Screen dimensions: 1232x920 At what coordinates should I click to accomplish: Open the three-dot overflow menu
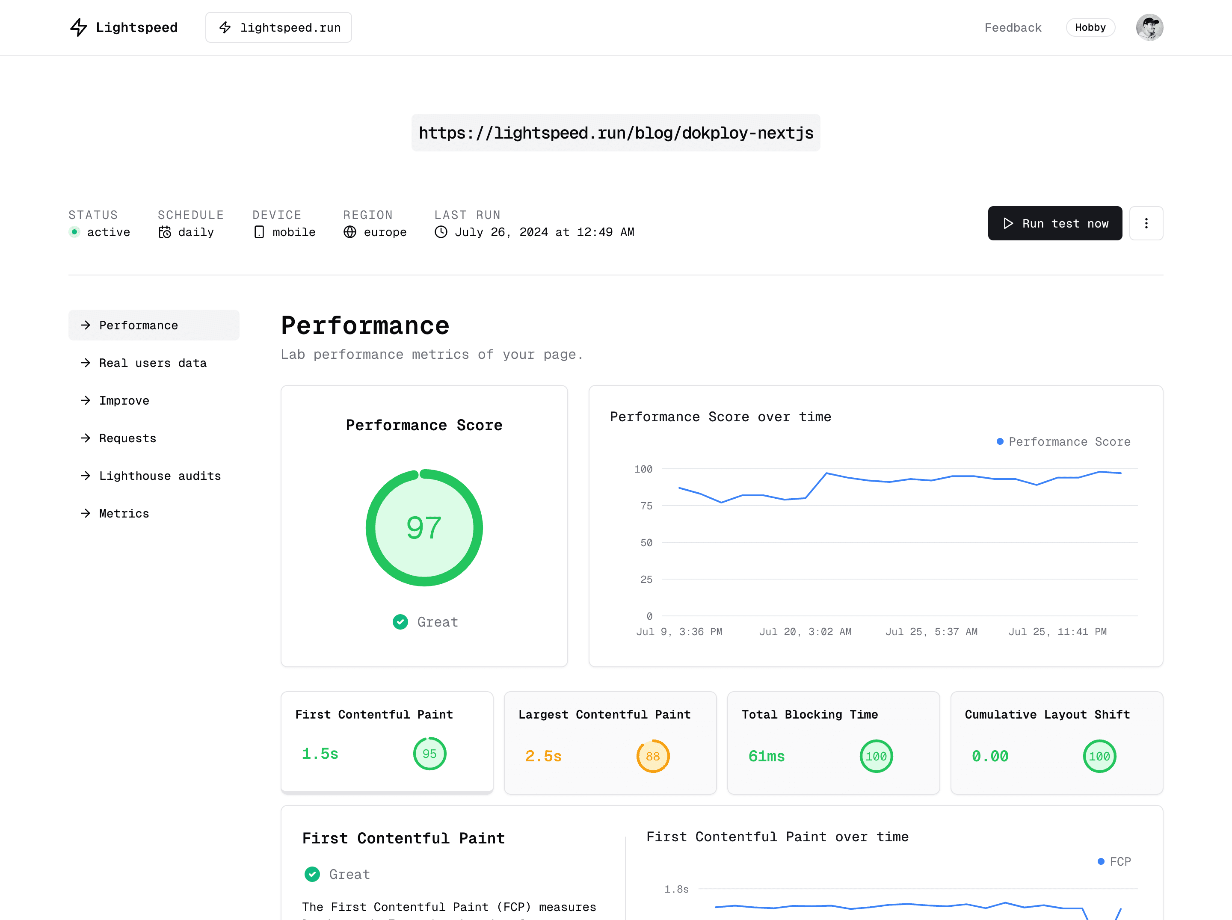(x=1146, y=223)
